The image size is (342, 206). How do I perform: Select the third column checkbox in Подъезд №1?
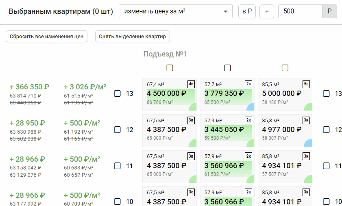[x=285, y=67]
